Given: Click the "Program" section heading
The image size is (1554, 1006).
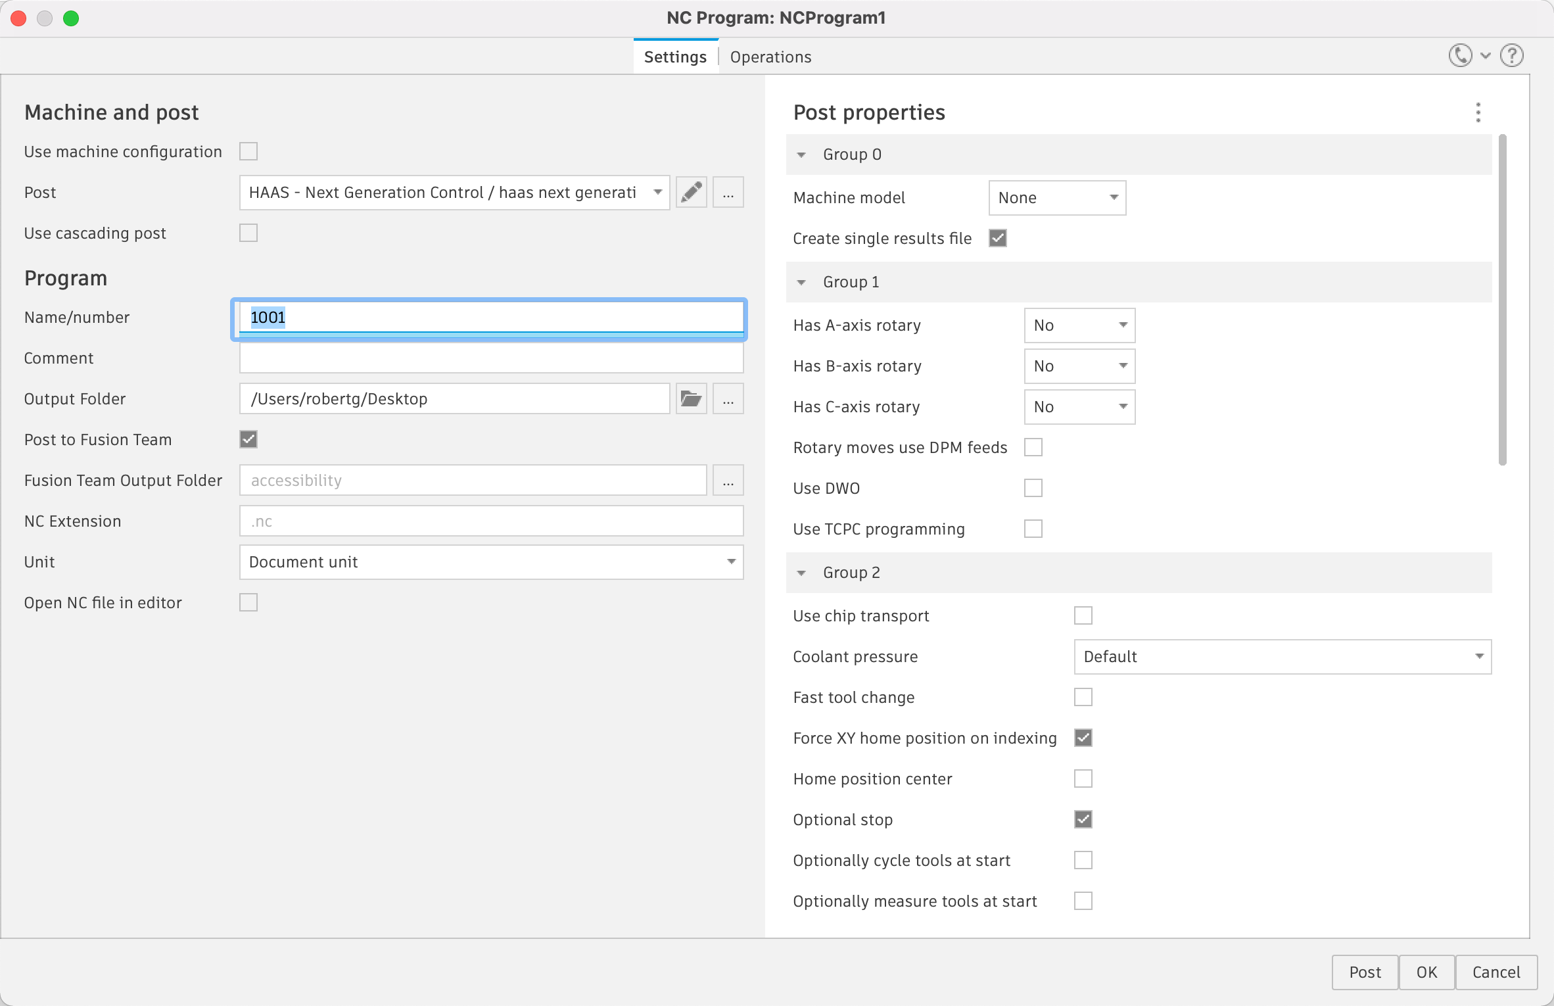Looking at the screenshot, I should 66,278.
